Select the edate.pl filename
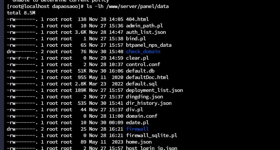Image resolution: width=280 pixels, height=150 pixels. click(137, 122)
